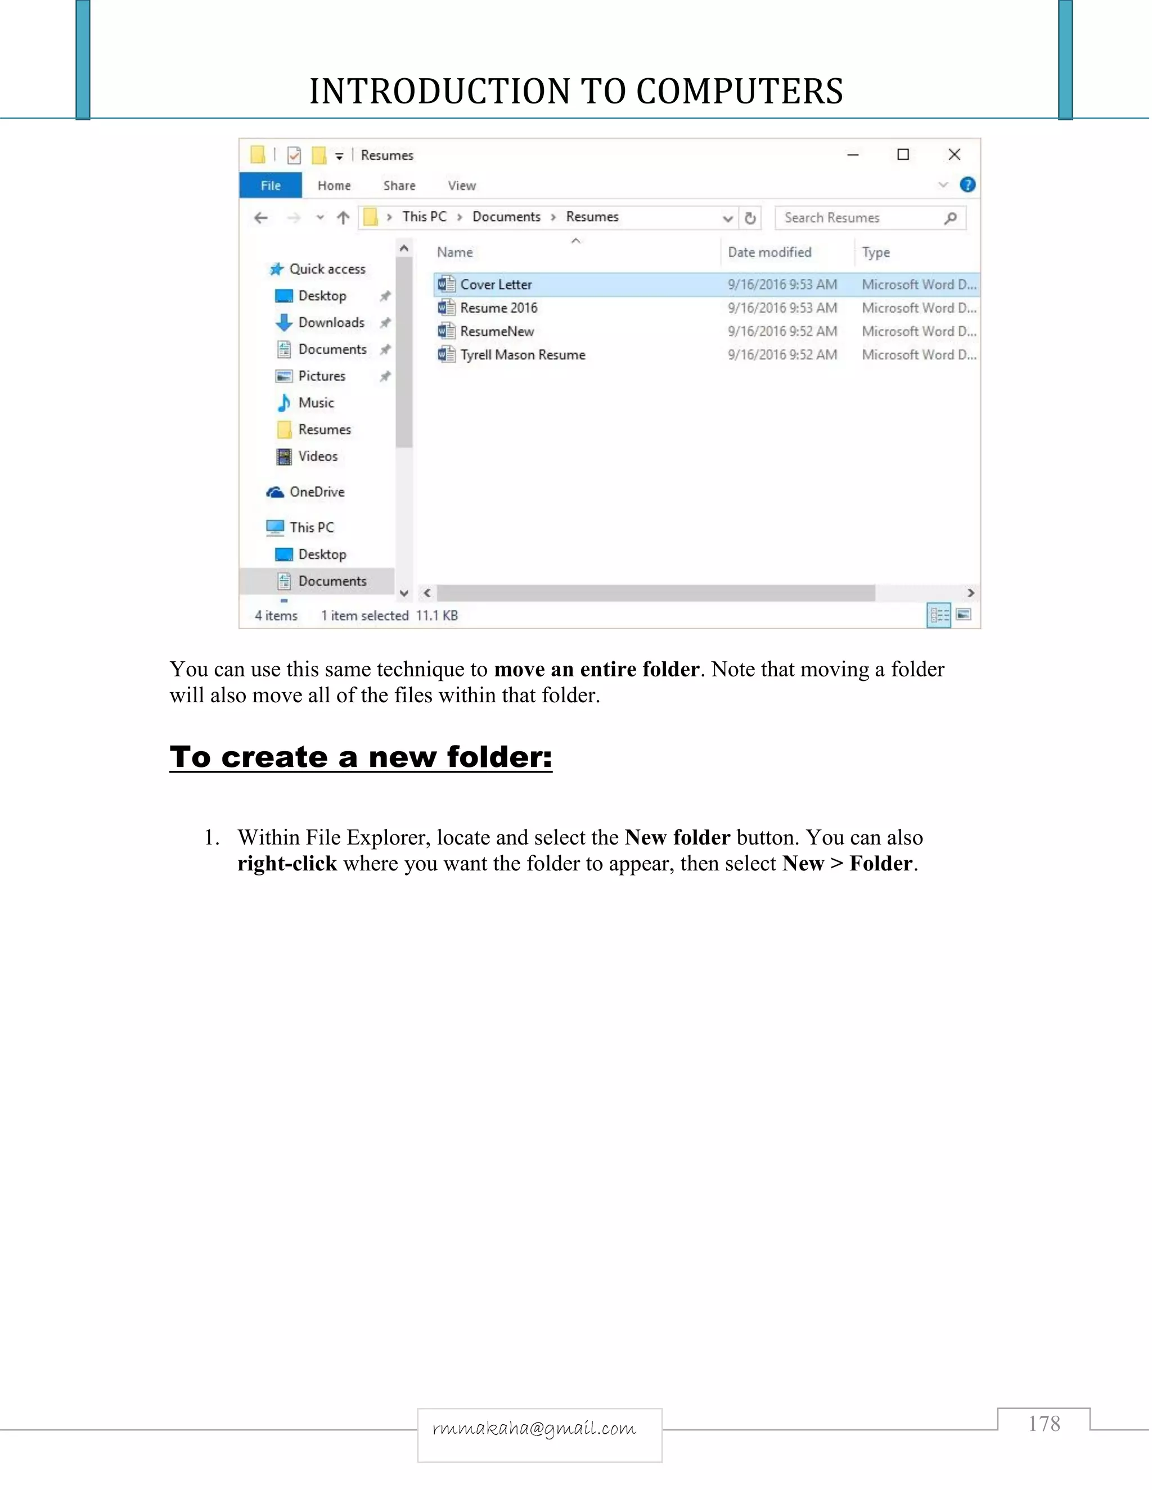The image size is (1152, 1490).
Task: Click the Videos filmstrip icon
Action: [x=284, y=457]
